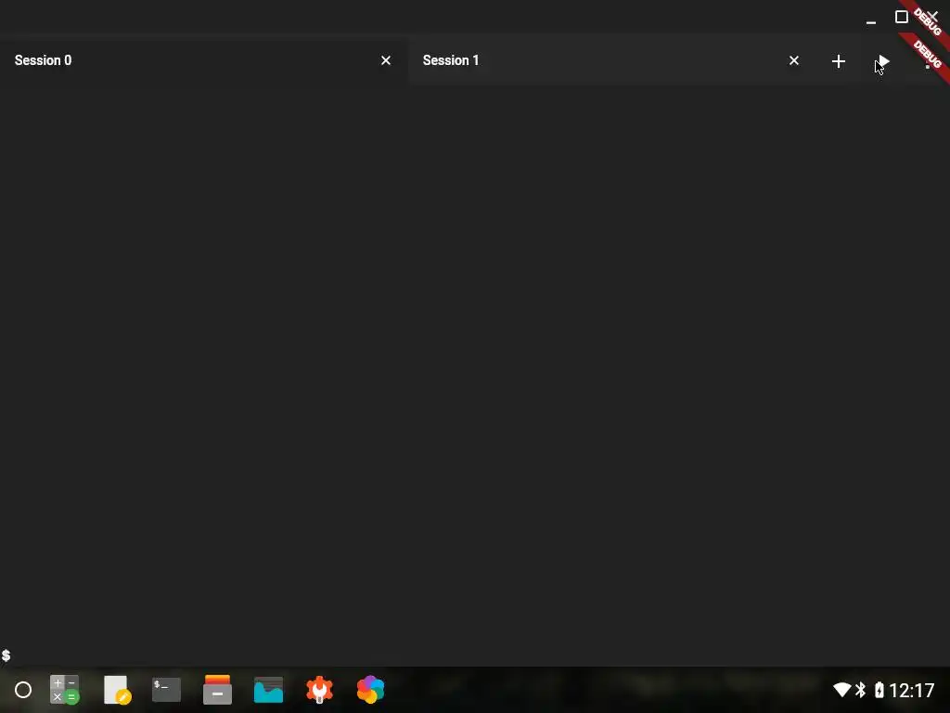Open the colorful flower photos app
The image size is (950, 713).
tap(370, 690)
